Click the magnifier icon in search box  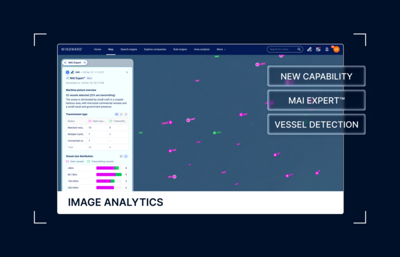[x=299, y=49]
